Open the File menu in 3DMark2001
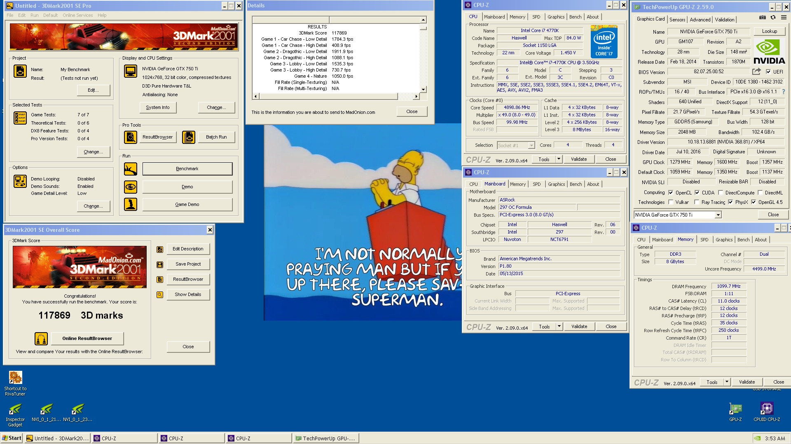Viewport: 791px width, 444px height. coord(10,15)
